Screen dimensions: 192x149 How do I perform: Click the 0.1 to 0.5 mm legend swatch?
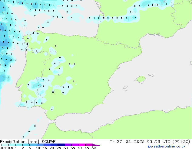point(5,145)
